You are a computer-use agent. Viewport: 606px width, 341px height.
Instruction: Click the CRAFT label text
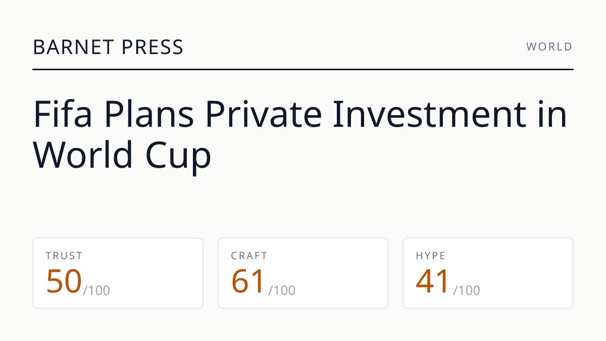[x=249, y=256]
